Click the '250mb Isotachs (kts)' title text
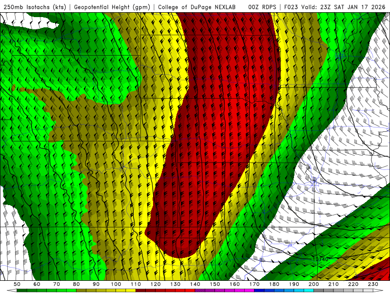The width and height of the screenshot is (390, 293). tap(35, 7)
